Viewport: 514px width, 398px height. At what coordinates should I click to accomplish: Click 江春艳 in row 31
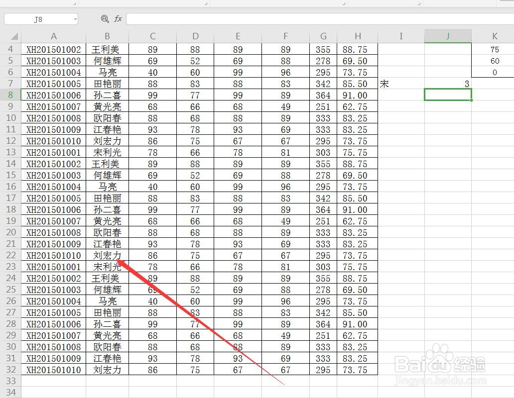tap(108, 358)
